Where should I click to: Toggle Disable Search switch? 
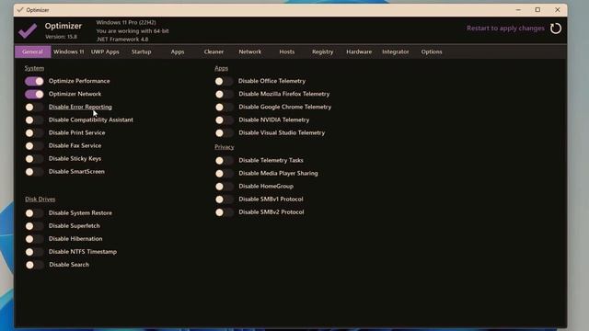[34, 265]
